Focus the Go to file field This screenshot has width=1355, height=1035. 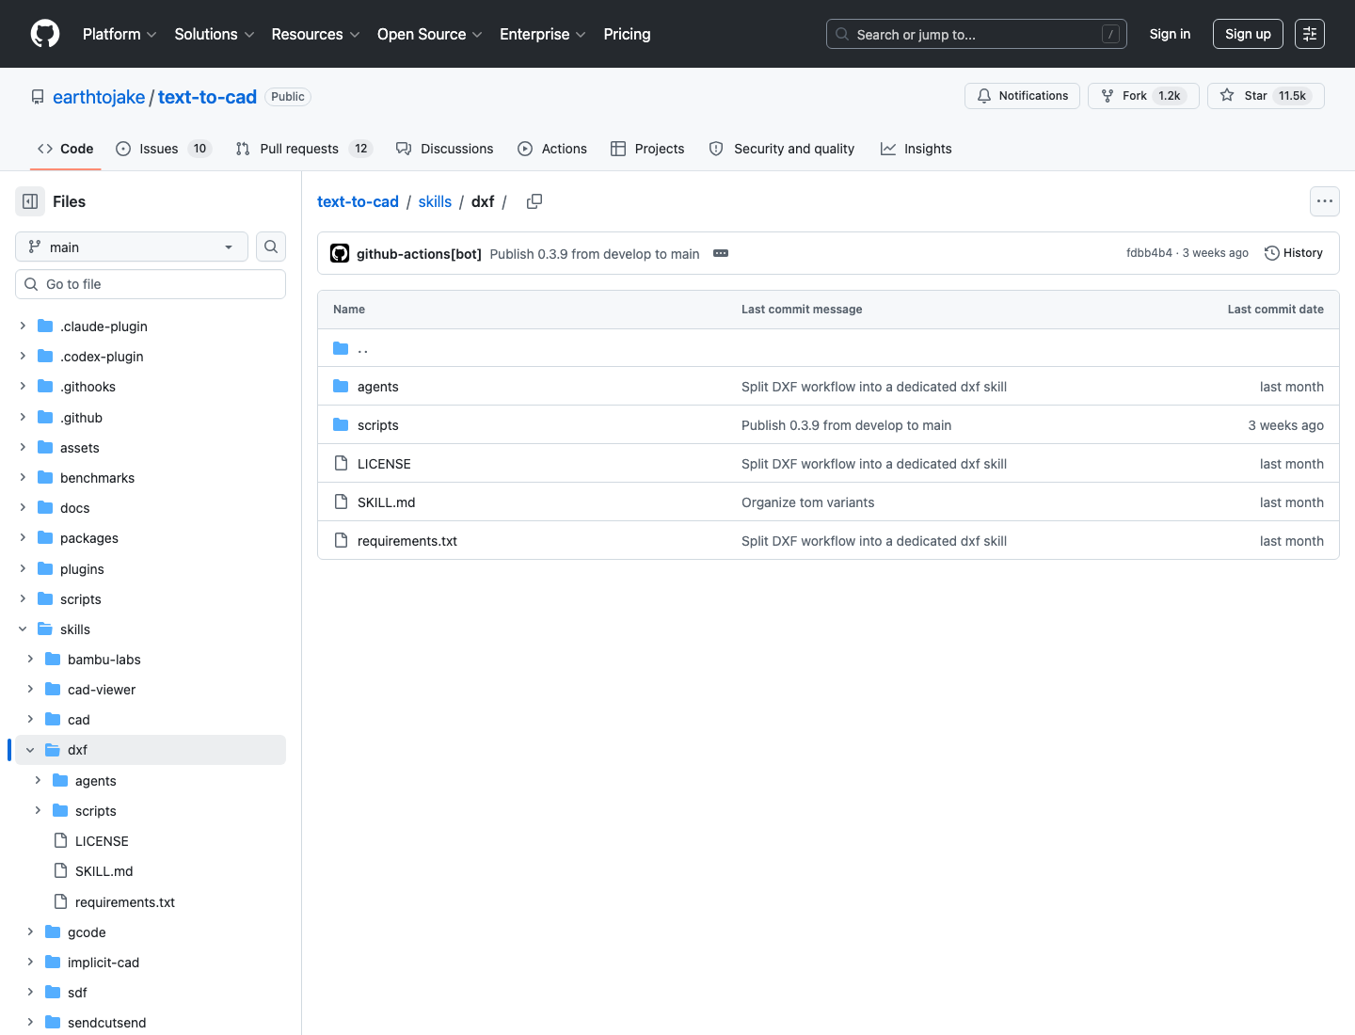[151, 284]
